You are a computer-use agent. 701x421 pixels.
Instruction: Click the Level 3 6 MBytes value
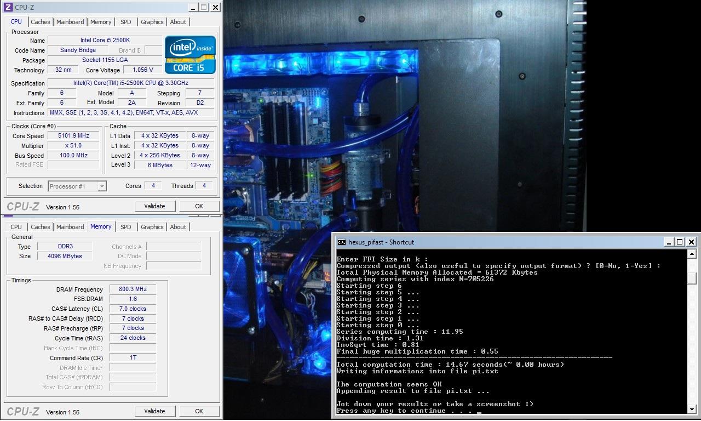(159, 165)
